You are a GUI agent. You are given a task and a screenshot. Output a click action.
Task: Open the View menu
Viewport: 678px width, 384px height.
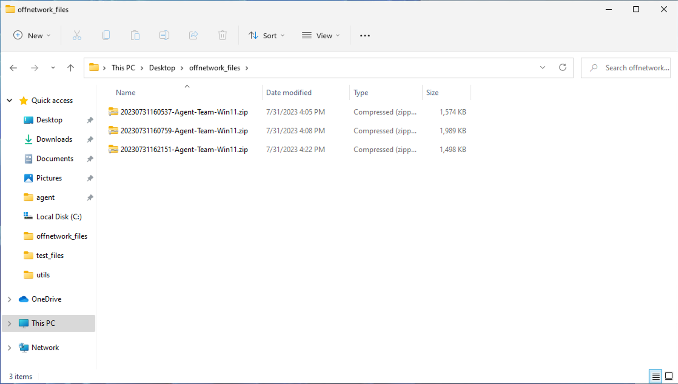pos(321,35)
